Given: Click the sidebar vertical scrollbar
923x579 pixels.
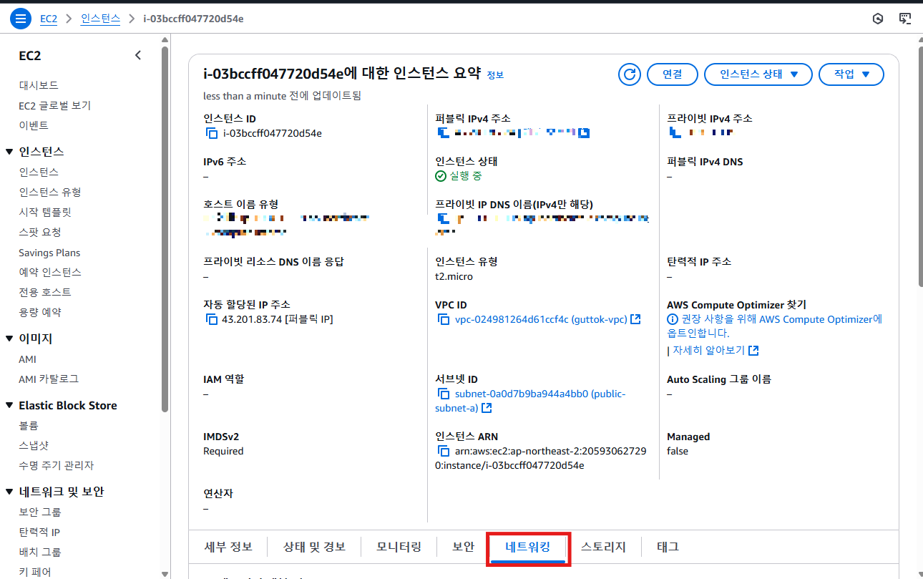Looking at the screenshot, I should click(165, 229).
